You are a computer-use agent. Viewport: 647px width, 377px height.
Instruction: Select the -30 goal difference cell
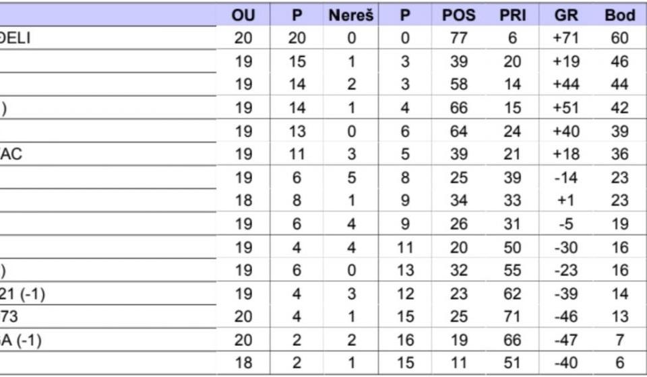[565, 248]
